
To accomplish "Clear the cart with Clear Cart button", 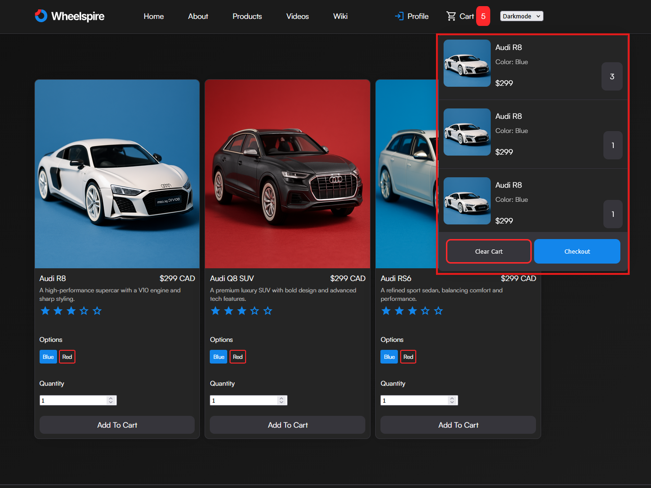I will pyautogui.click(x=488, y=251).
